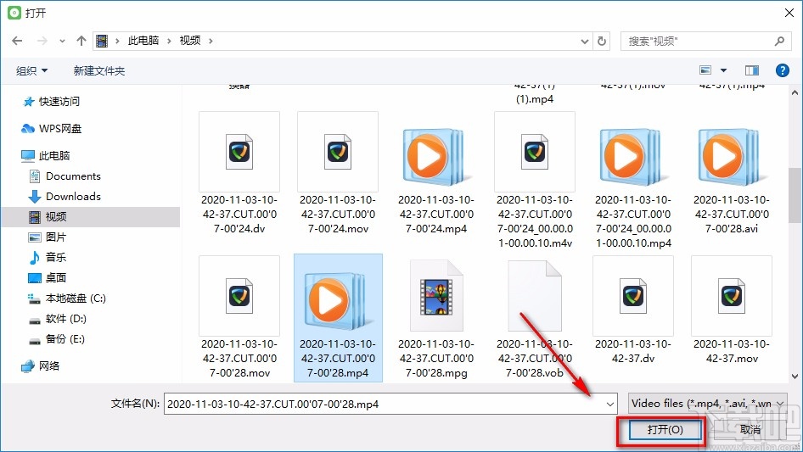Screen dimensions: 803x452
Task: Select 网络 in the sidebar
Action: pos(41,366)
